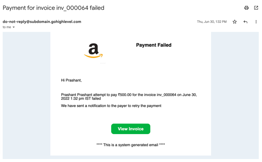The height and width of the screenshot is (162, 262).
Task: Click the green View Invoice button
Action: pos(131,129)
